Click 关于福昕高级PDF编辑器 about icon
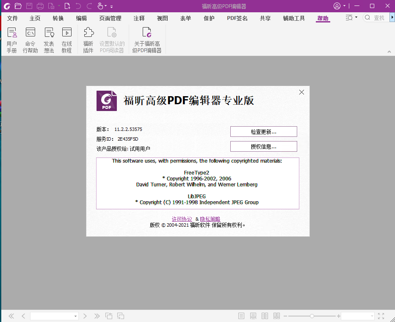 coord(147,40)
